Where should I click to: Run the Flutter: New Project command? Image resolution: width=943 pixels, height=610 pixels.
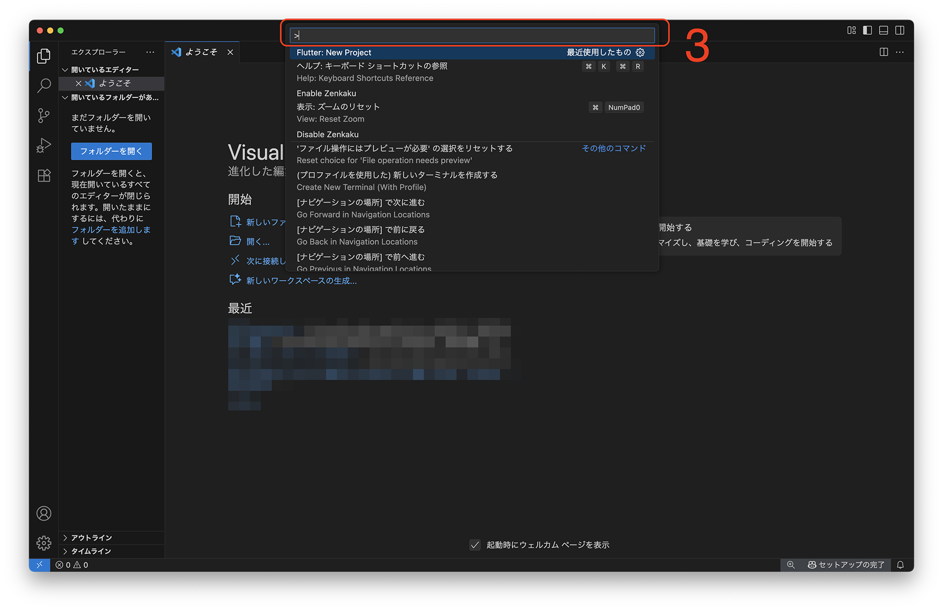click(472, 53)
